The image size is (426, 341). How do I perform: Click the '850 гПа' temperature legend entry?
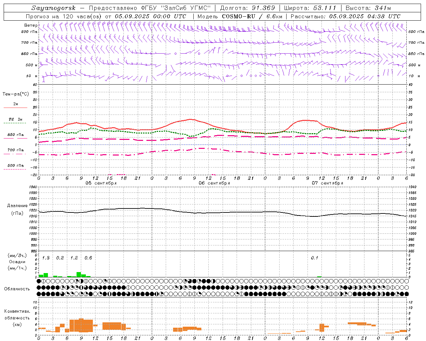(x=16, y=135)
